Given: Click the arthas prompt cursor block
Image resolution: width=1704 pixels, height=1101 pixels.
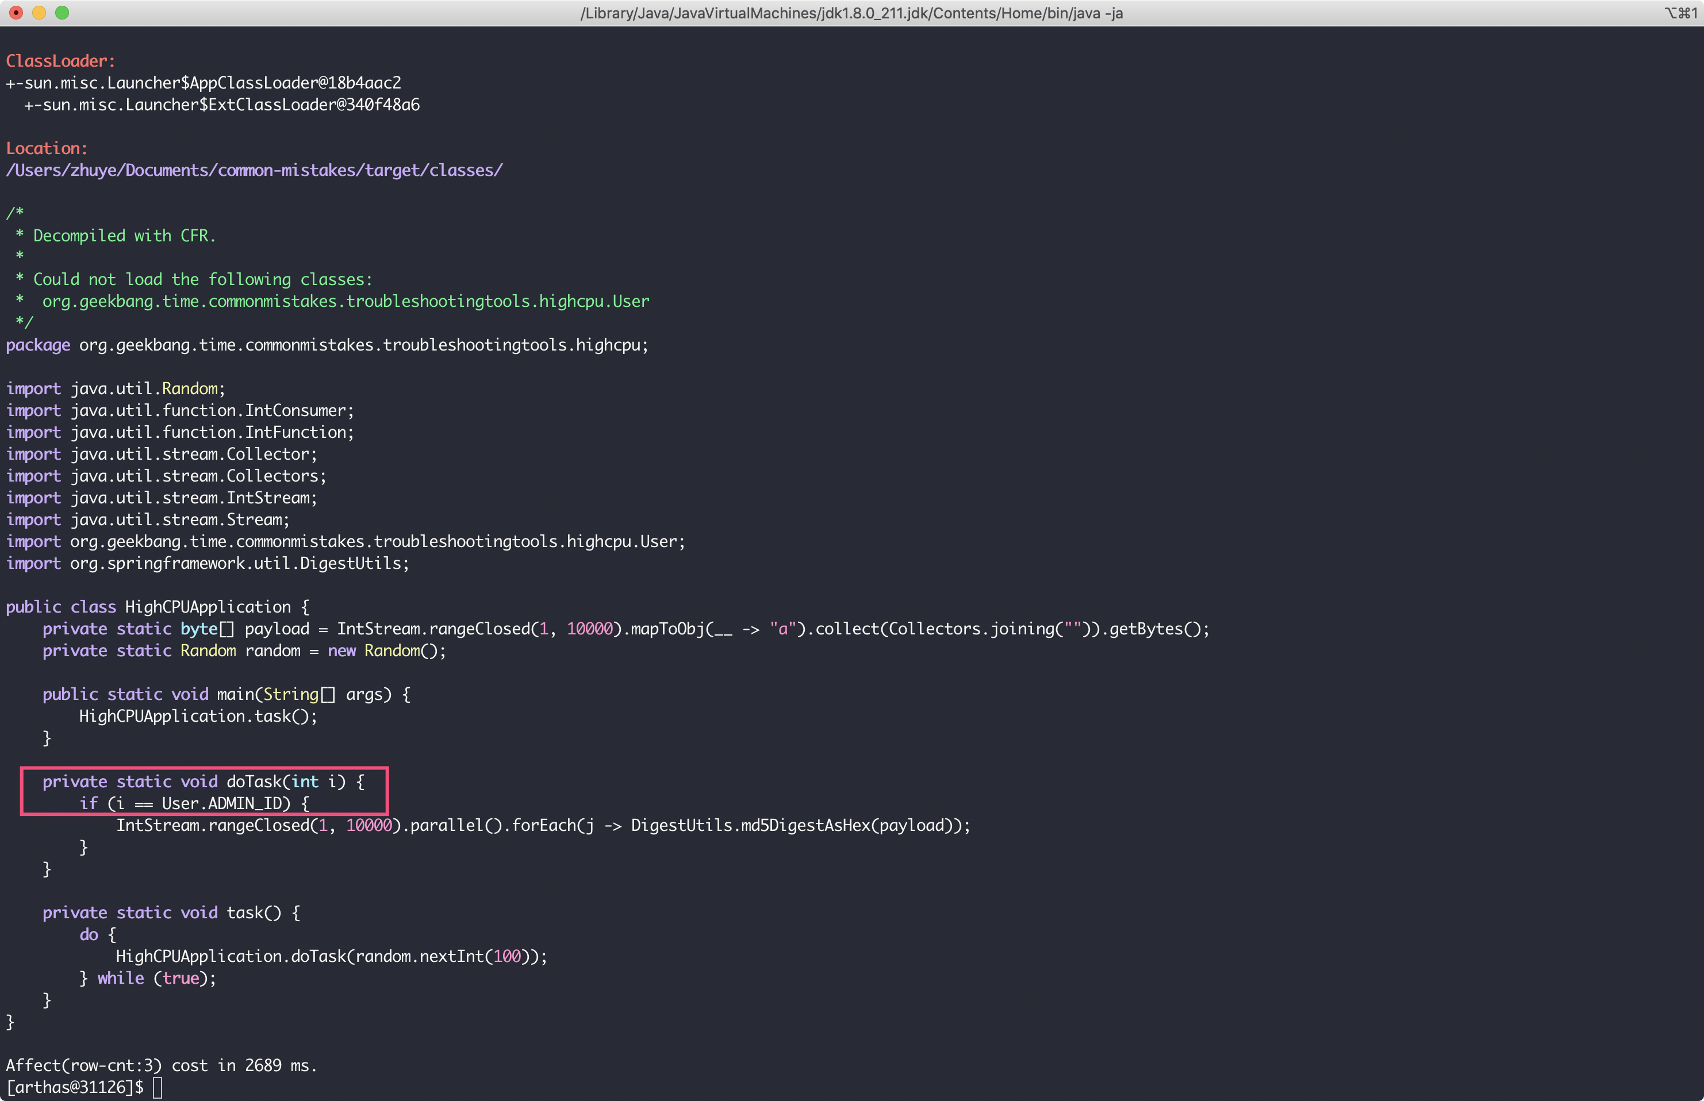Looking at the screenshot, I should click(158, 1087).
